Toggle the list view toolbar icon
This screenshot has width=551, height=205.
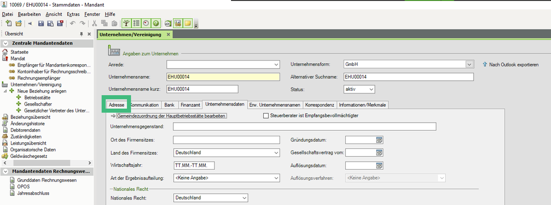[x=136, y=24]
